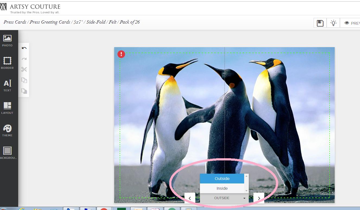Open the Layout panel
360x210 pixels.
7,108
